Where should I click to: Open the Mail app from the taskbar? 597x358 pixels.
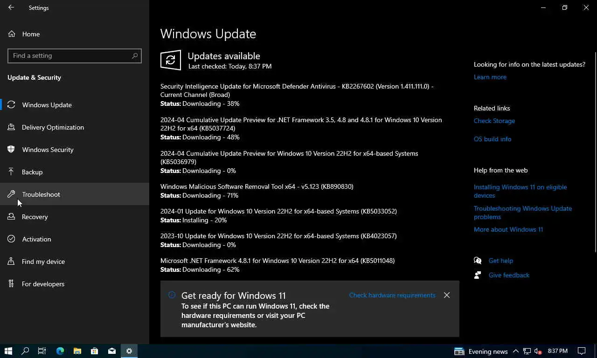click(112, 351)
